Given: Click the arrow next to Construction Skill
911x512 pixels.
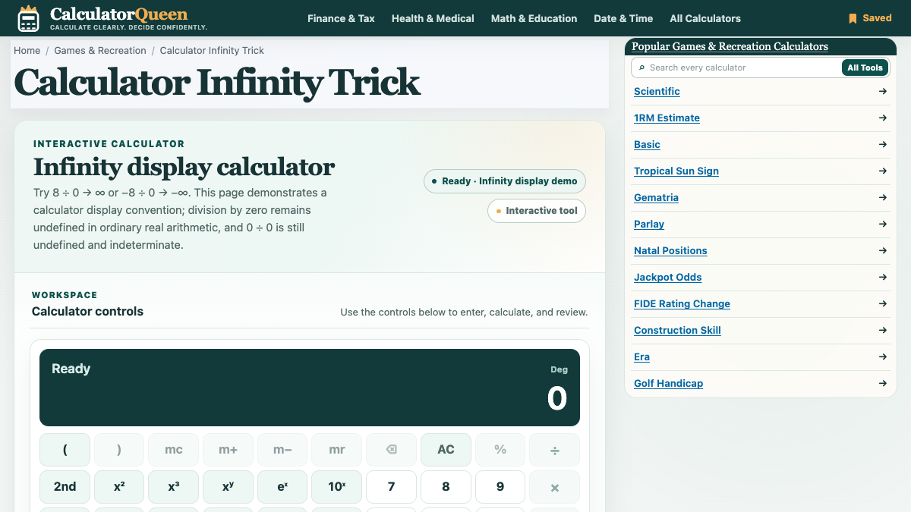Looking at the screenshot, I should point(882,330).
